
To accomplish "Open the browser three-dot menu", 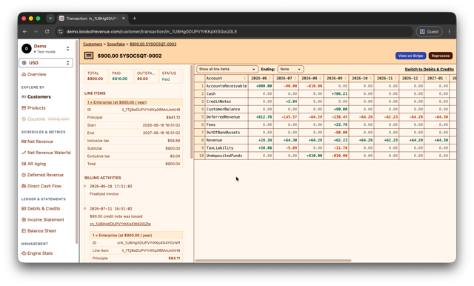I will pyautogui.click(x=450, y=31).
